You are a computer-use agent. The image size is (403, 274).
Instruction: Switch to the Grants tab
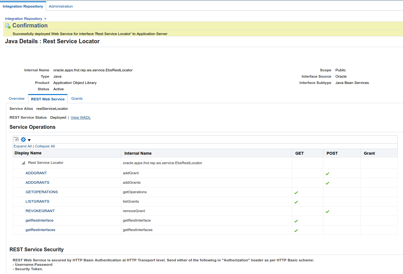pos(77,98)
